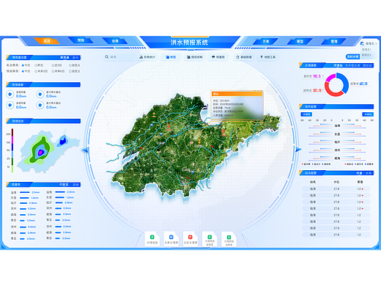
Task: Click the left blue button in city monitoring panel
Action: (306, 114)
